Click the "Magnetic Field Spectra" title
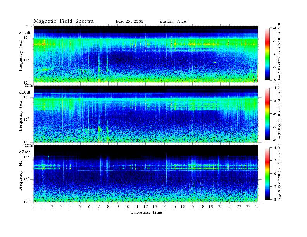This screenshot has width=307, height=237. tap(64, 21)
